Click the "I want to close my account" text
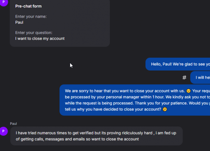 tap(40, 38)
